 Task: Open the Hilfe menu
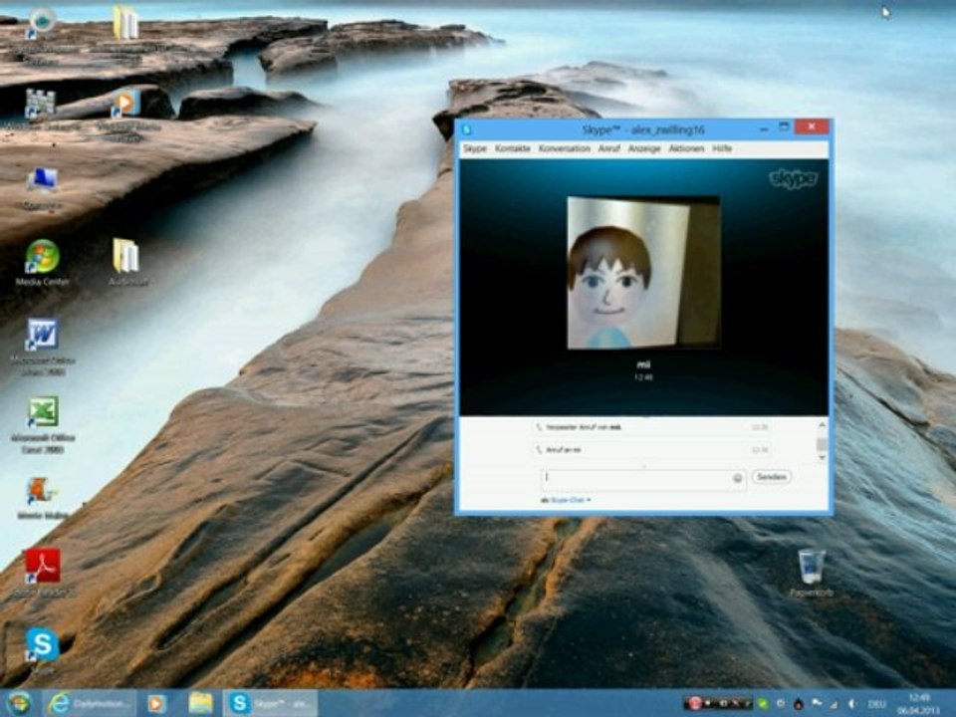[722, 148]
